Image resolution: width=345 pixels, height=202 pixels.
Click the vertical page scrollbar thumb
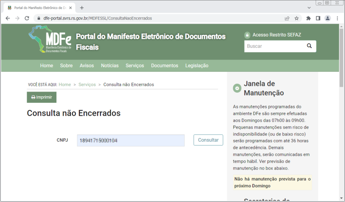(x=341, y=57)
